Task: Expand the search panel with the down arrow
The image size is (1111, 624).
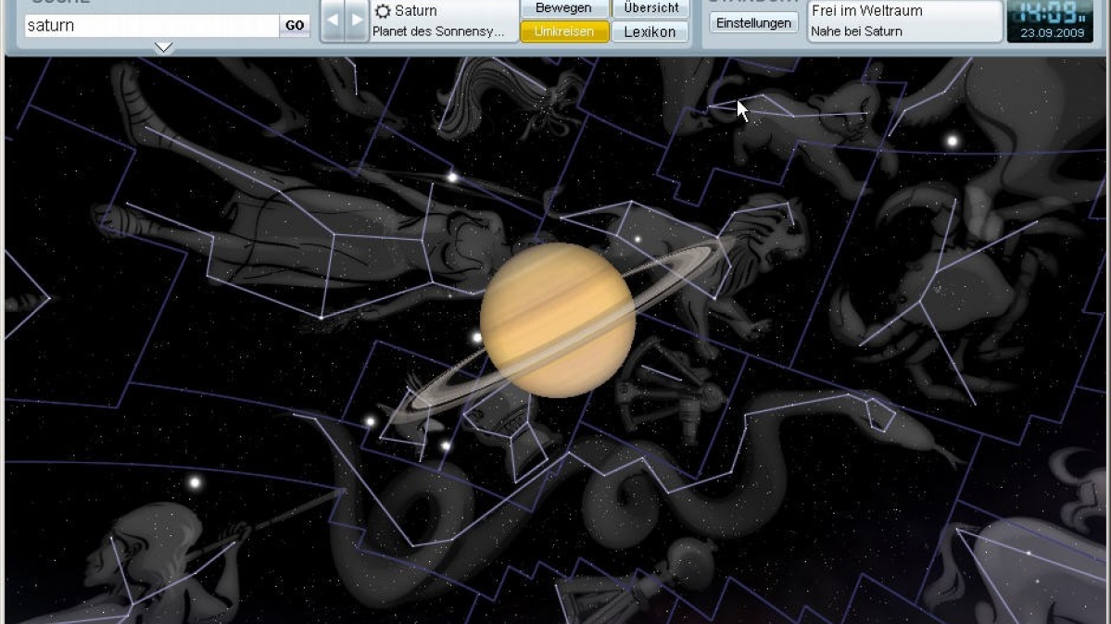Action: [x=163, y=47]
